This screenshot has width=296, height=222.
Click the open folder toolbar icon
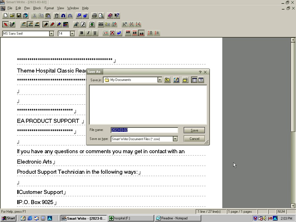pos(12,16)
